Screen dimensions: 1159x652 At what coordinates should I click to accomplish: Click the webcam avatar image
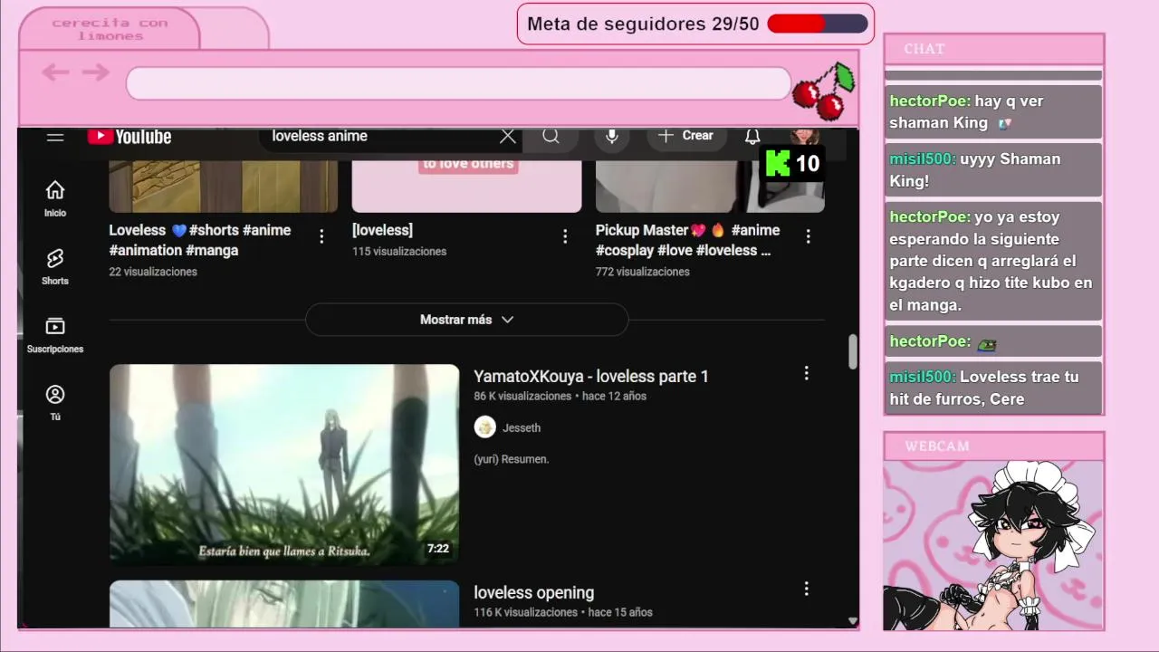point(993,545)
